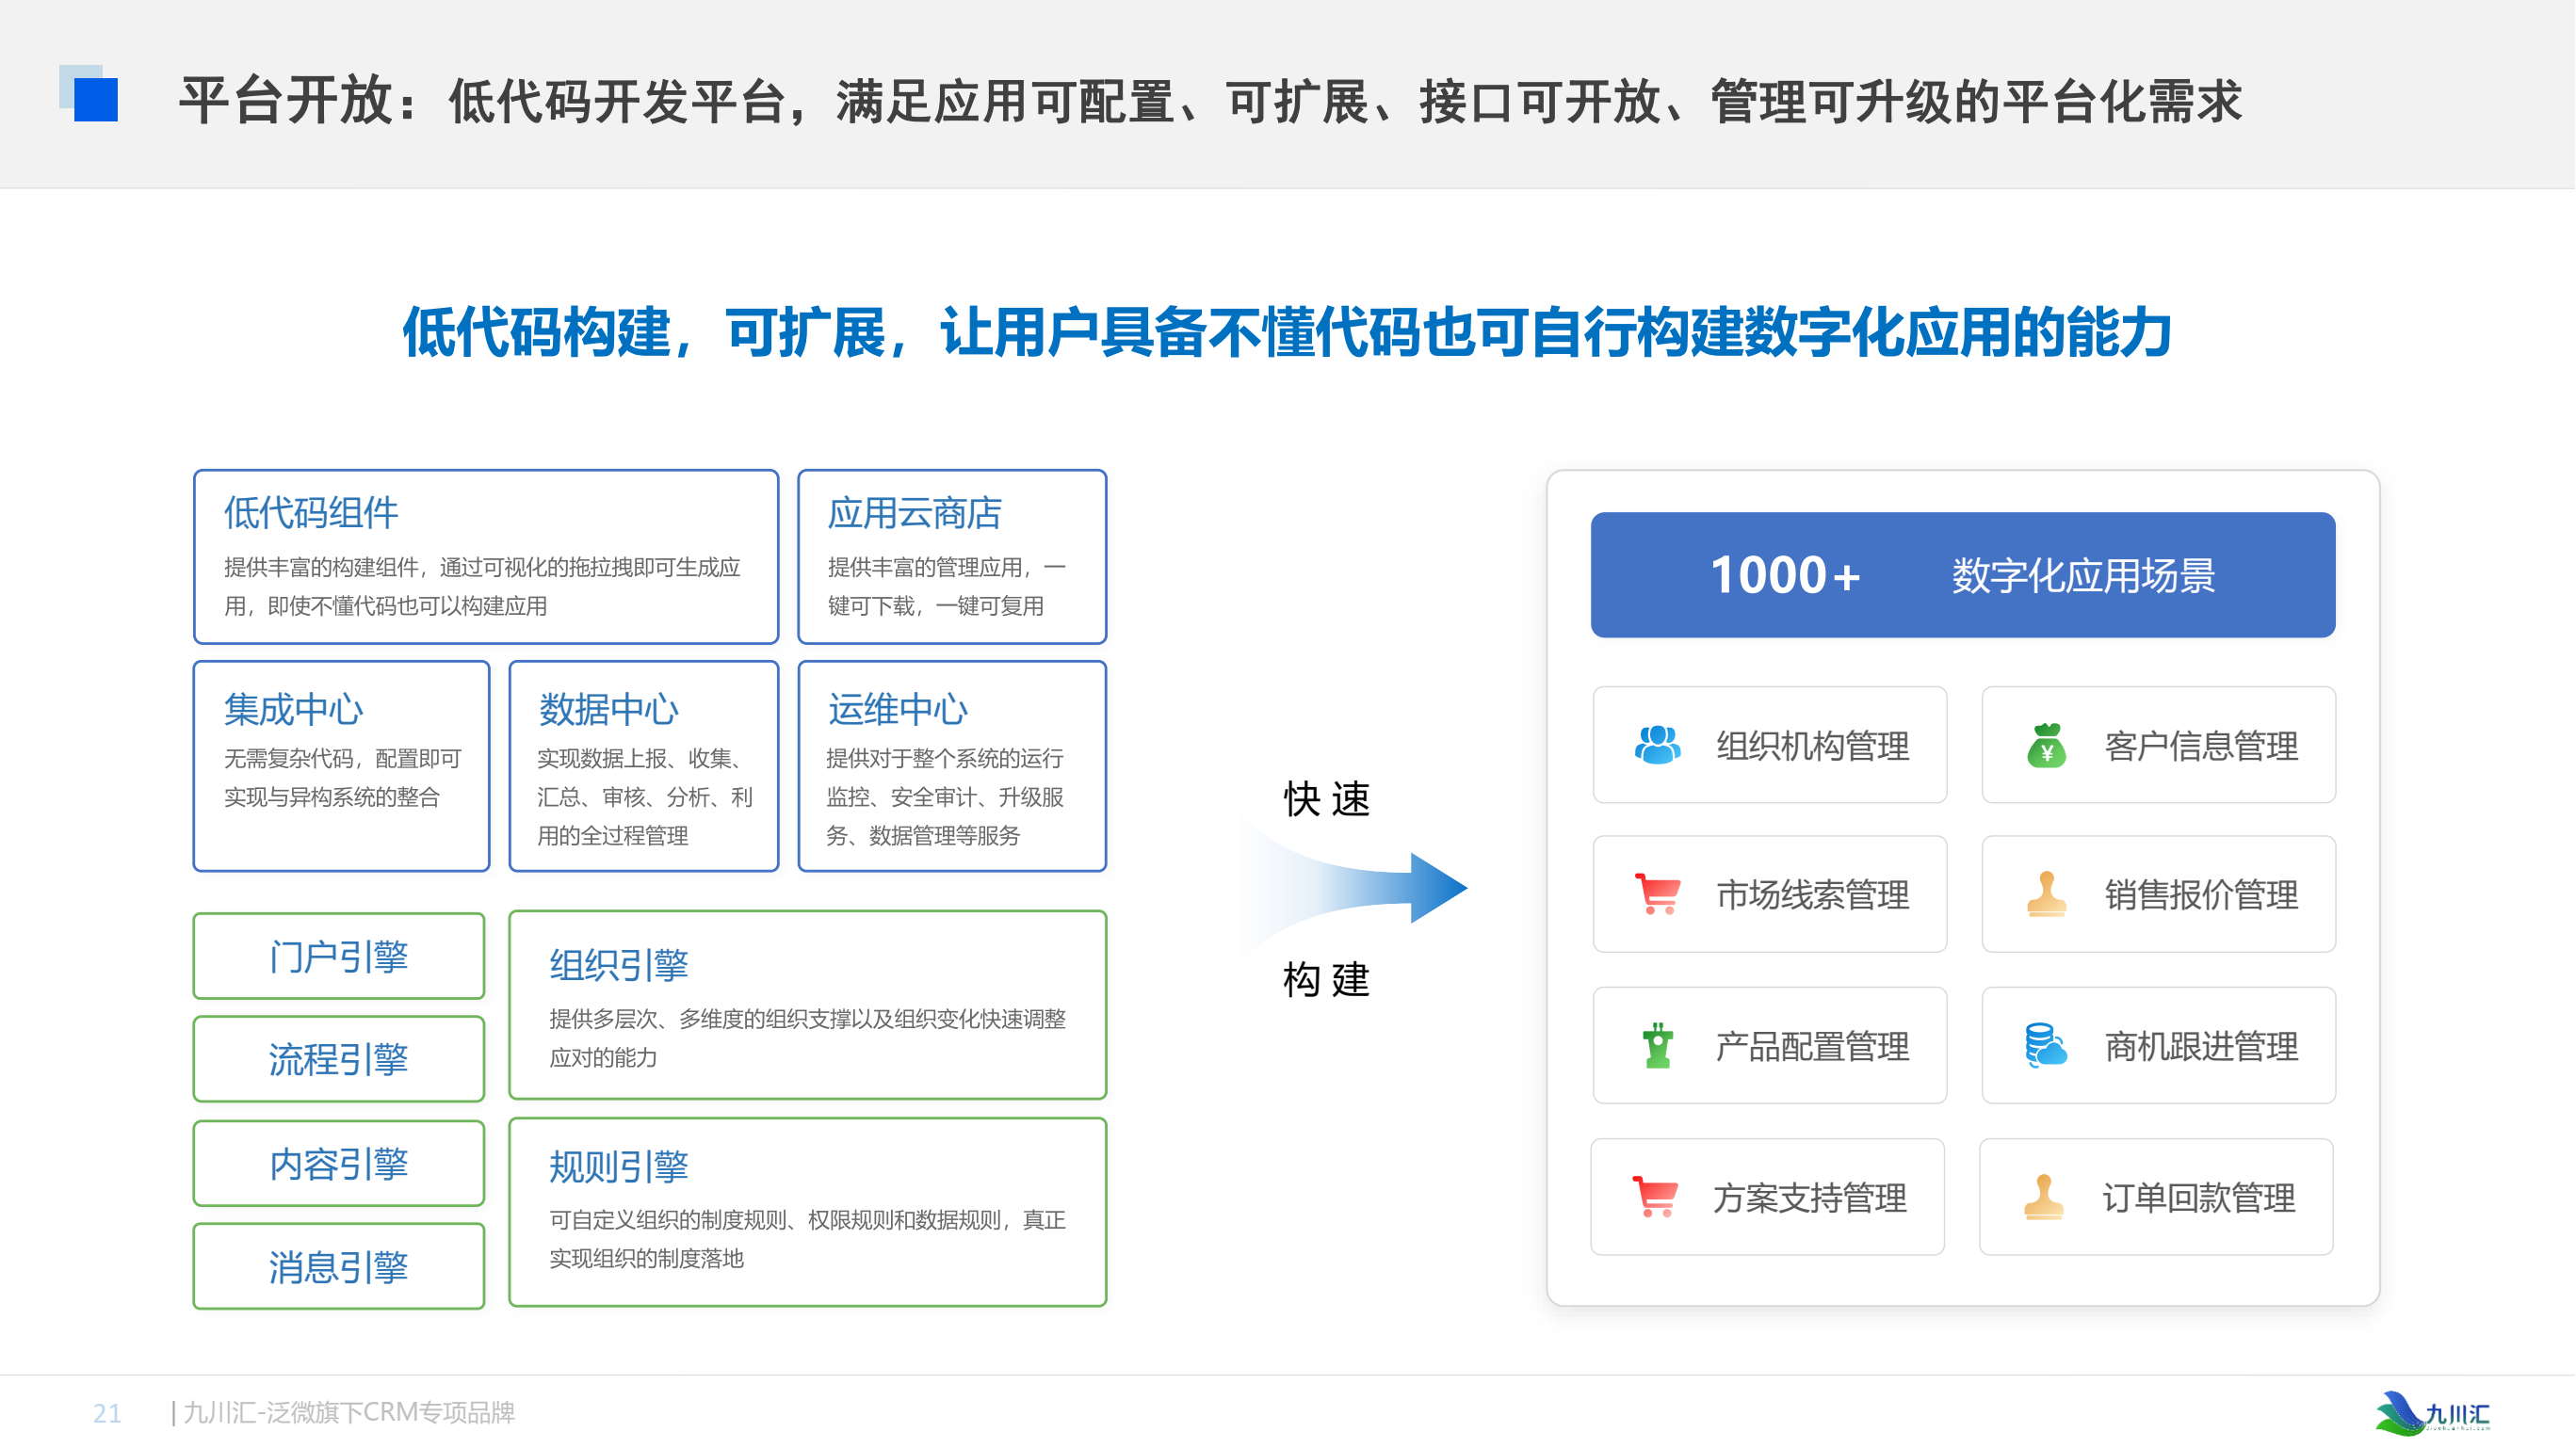Image resolution: width=2576 pixels, height=1448 pixels.
Task: Click the 低代码组件 description paragraph
Action: pyautogui.click(x=482, y=586)
